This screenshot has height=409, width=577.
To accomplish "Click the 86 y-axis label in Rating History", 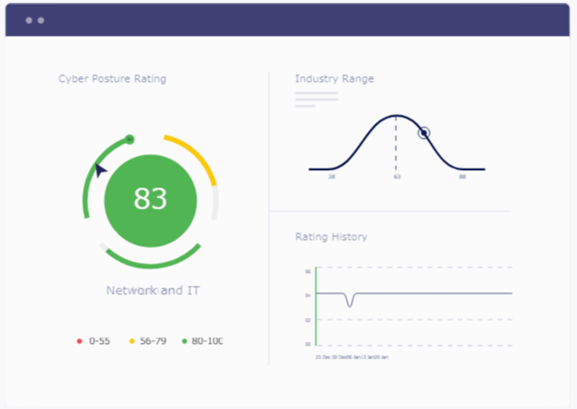I will pos(308,272).
